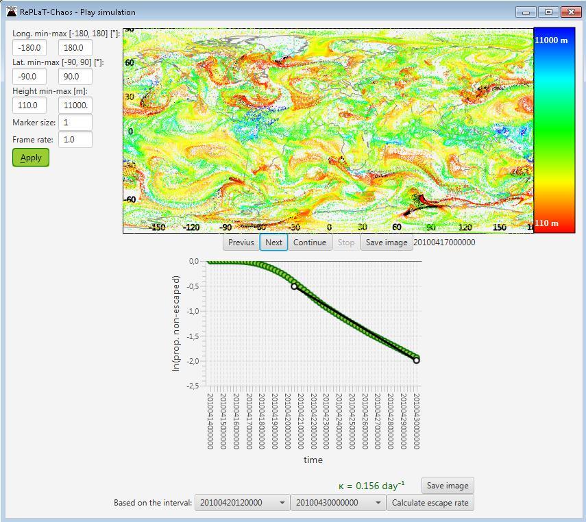The height and width of the screenshot is (522, 586).
Task: Click the window title 'RePLaT-Chaos - Play simulation'
Action: click(77, 12)
